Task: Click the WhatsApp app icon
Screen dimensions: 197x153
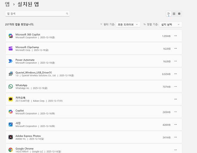Action: (10, 87)
